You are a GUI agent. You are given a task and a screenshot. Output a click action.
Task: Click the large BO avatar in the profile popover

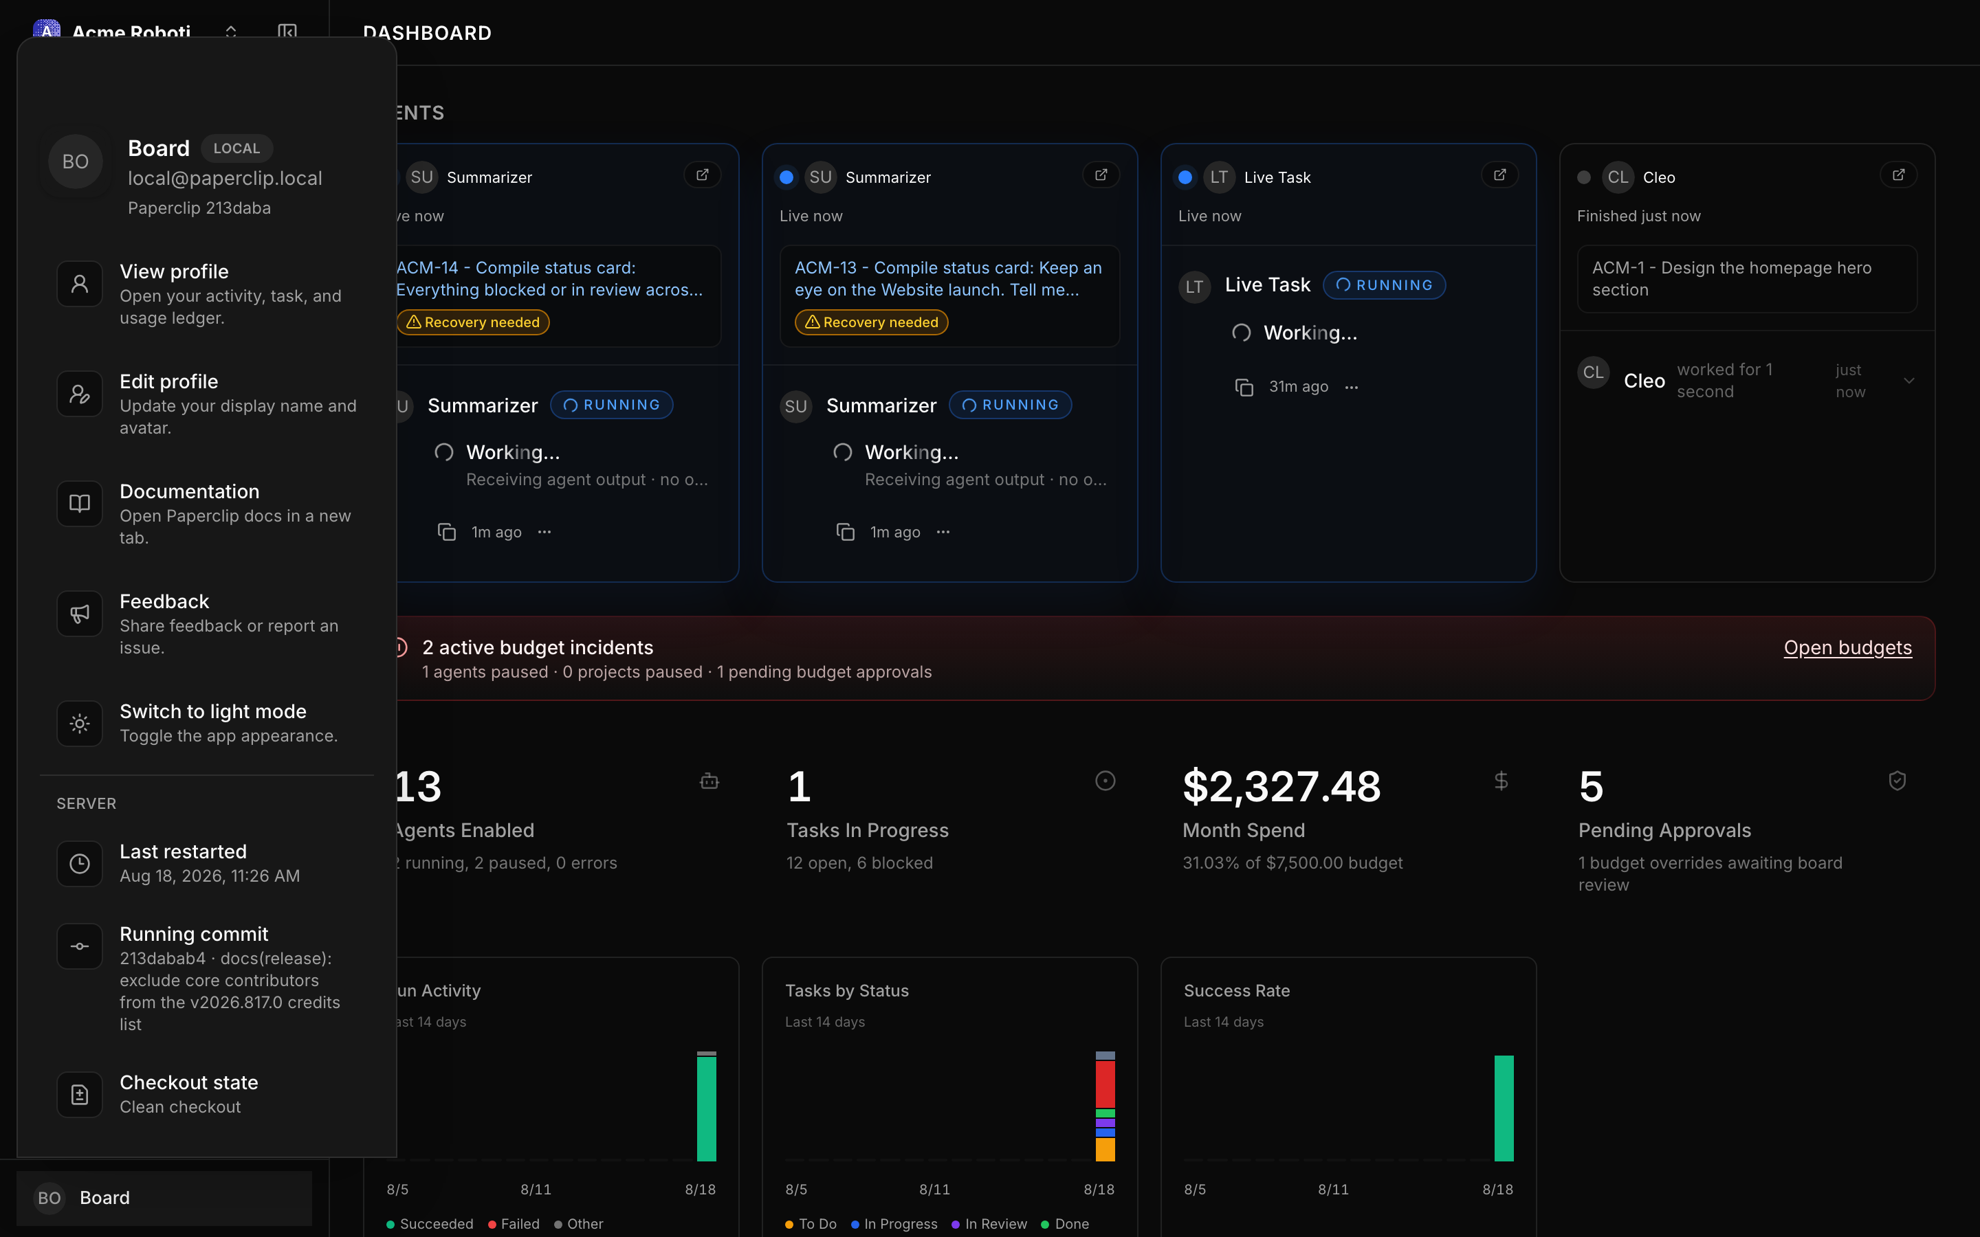click(75, 161)
